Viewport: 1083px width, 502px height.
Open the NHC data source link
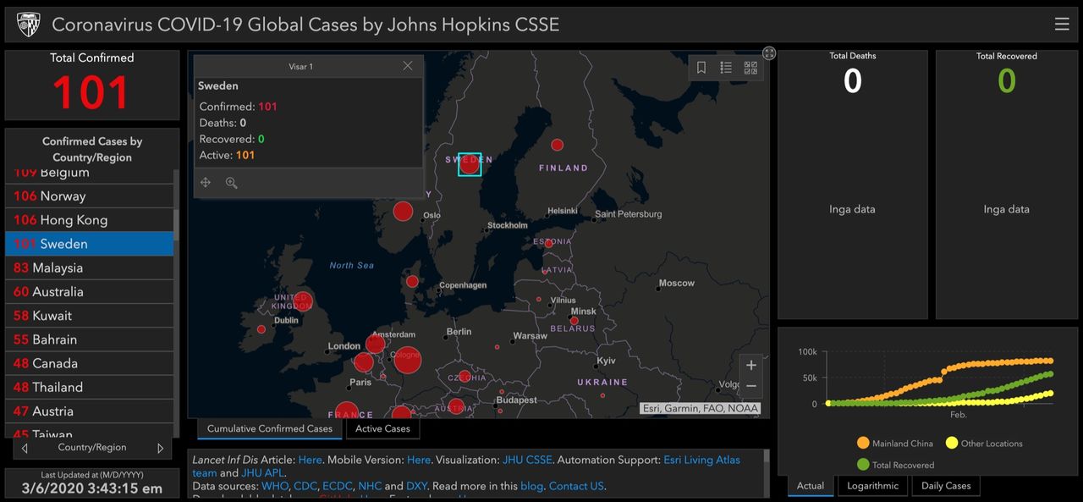(x=370, y=487)
